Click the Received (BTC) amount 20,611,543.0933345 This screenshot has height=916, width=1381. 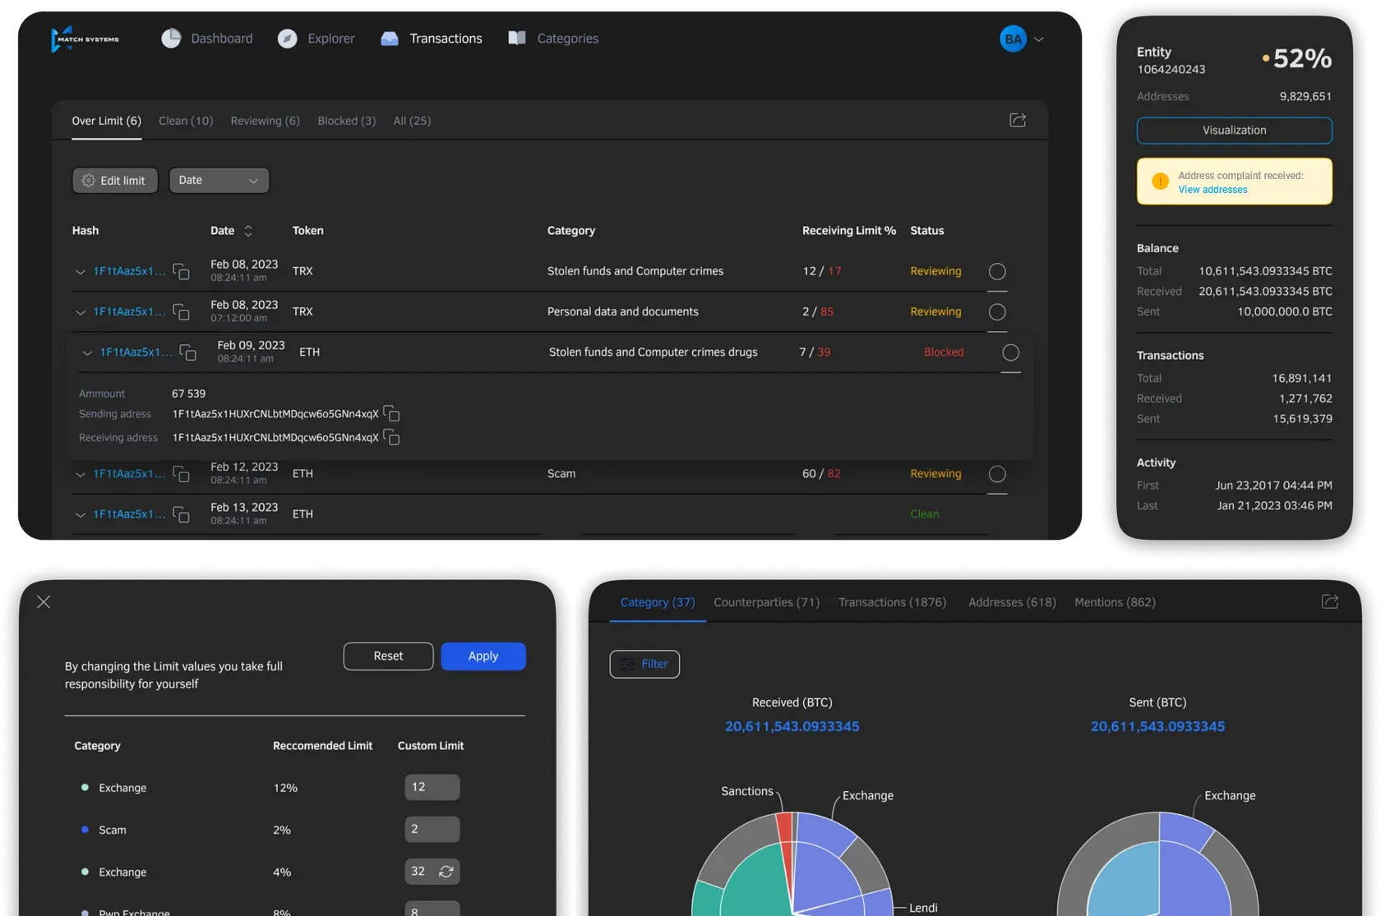[x=792, y=726]
